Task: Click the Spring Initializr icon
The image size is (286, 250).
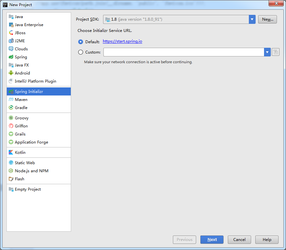Action: [x=11, y=91]
